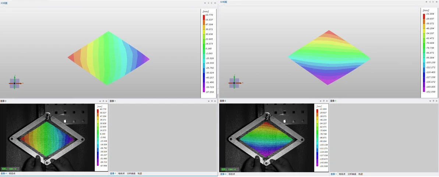The image size is (439, 177).
Task: Jump to last frame in left 3D view
Action: coord(215,3)
